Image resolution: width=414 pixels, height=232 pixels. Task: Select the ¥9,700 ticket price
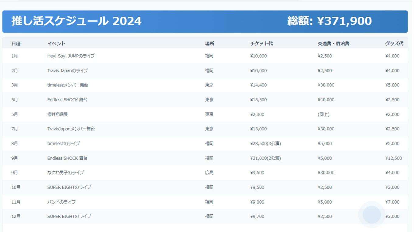click(x=257, y=217)
